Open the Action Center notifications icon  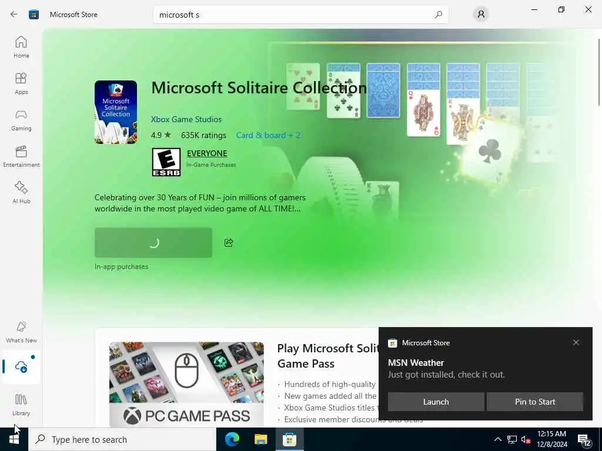[584, 440]
